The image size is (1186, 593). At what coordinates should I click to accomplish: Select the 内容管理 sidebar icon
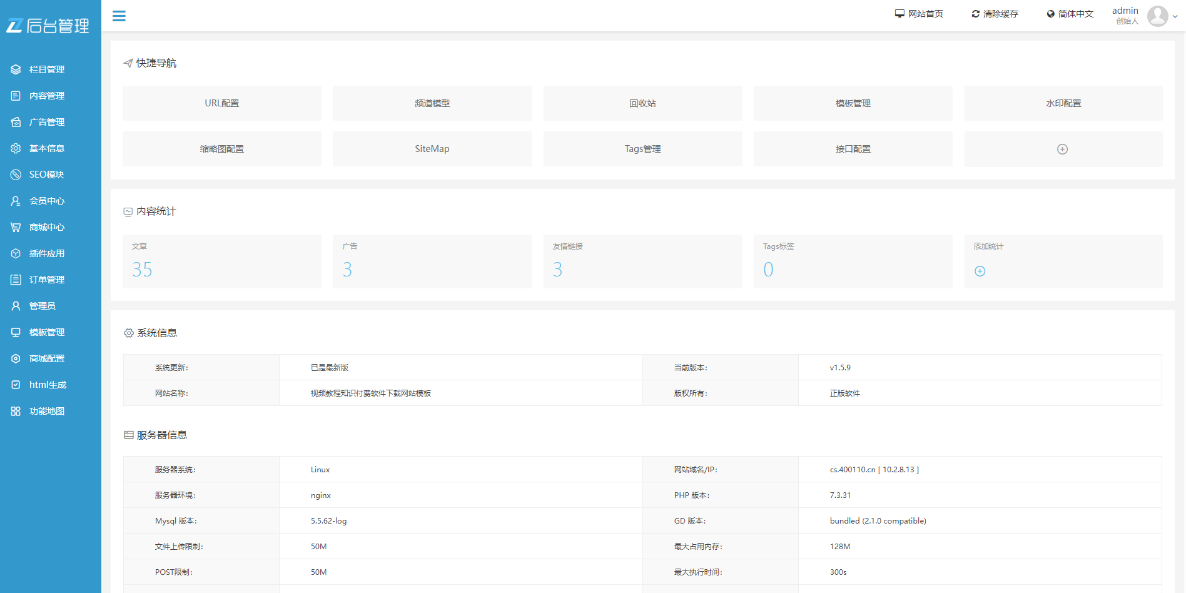tap(16, 96)
